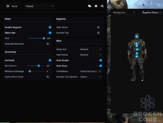Open the Conditions dropdown
Viewport: 163px width, 123px height.
pyautogui.click(x=91, y=71)
